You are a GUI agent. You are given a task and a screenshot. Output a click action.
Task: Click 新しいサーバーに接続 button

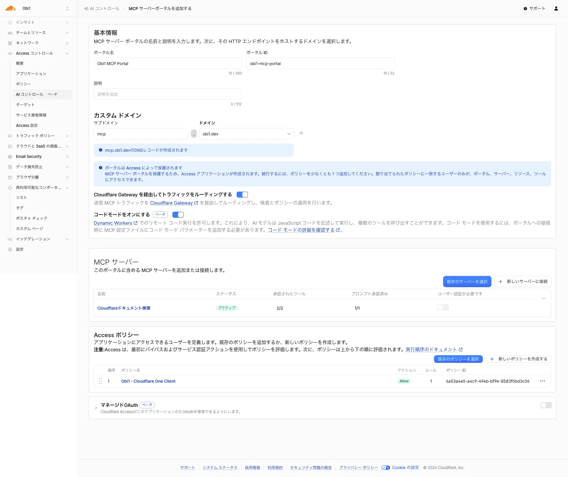[x=523, y=282]
